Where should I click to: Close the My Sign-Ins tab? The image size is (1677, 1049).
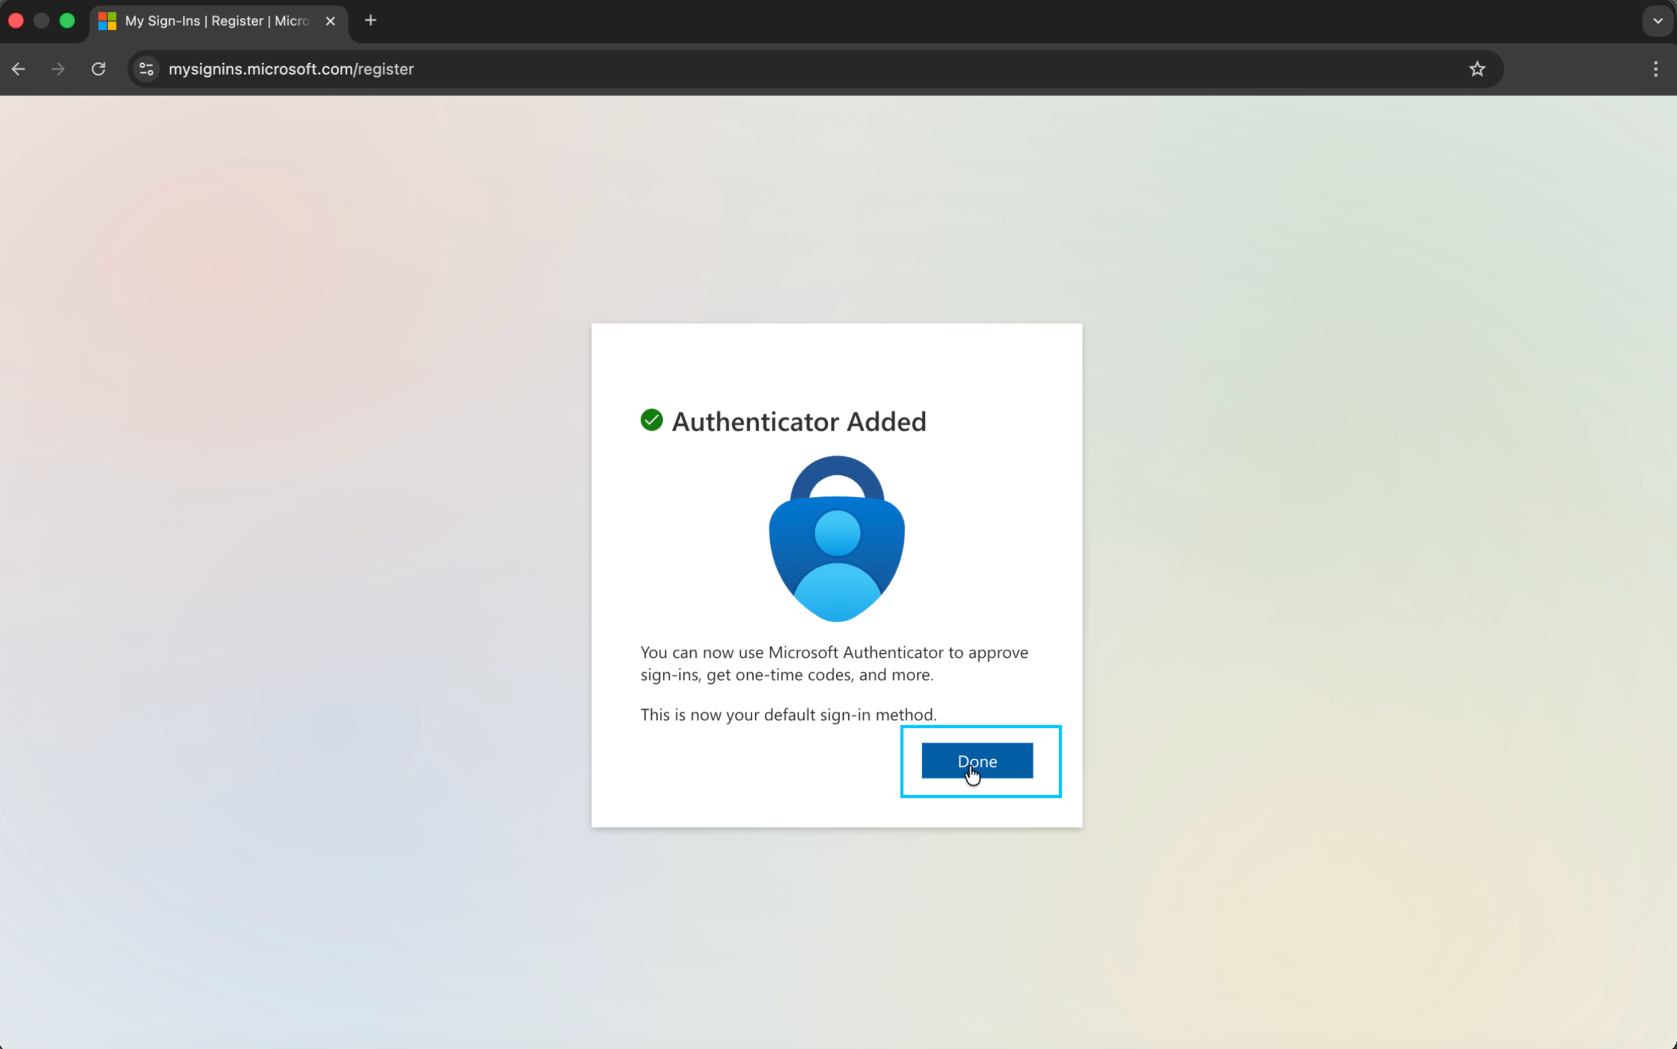pyautogui.click(x=329, y=21)
